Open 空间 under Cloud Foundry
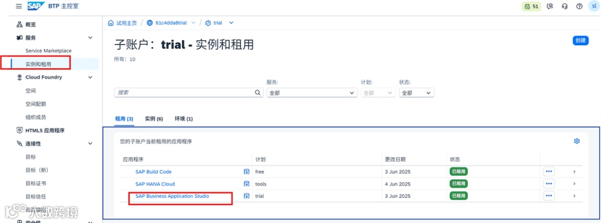 coord(31,91)
